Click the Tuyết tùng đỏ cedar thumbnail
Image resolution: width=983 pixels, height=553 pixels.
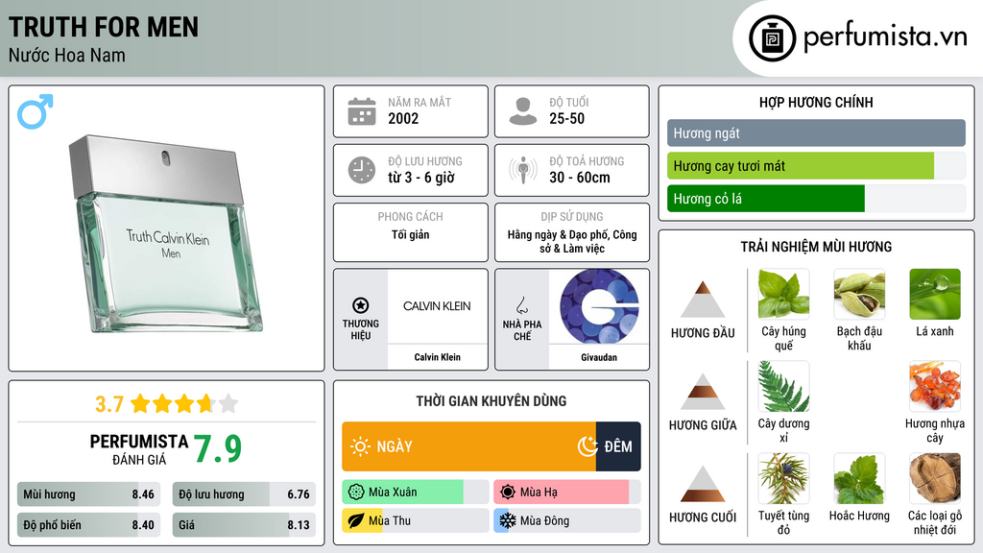point(783,478)
